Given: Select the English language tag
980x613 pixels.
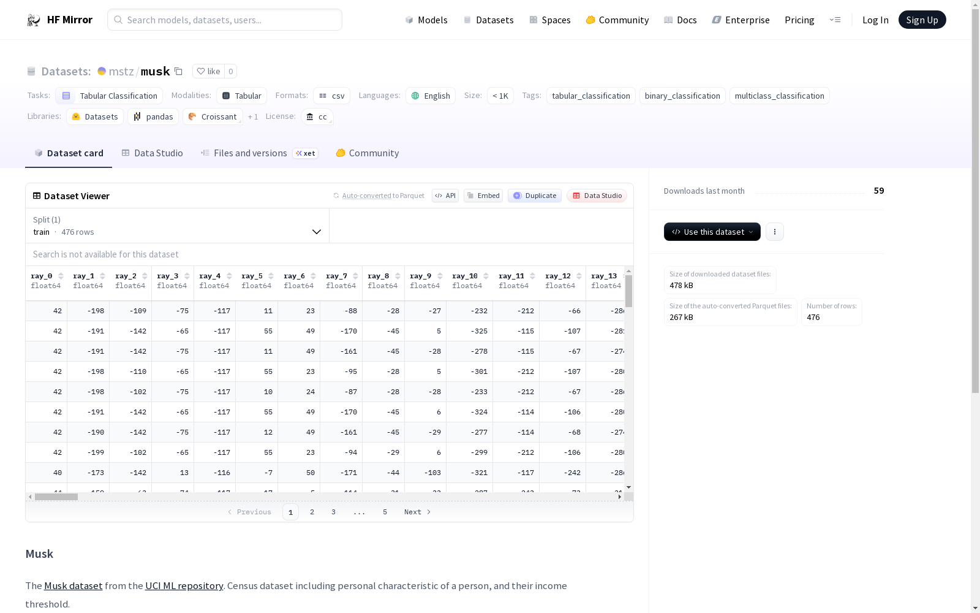Looking at the screenshot, I should point(431,96).
